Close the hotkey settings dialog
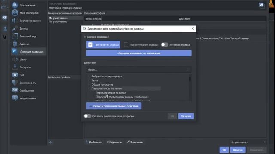This screenshot has width=275, height=154. click(x=193, y=29)
